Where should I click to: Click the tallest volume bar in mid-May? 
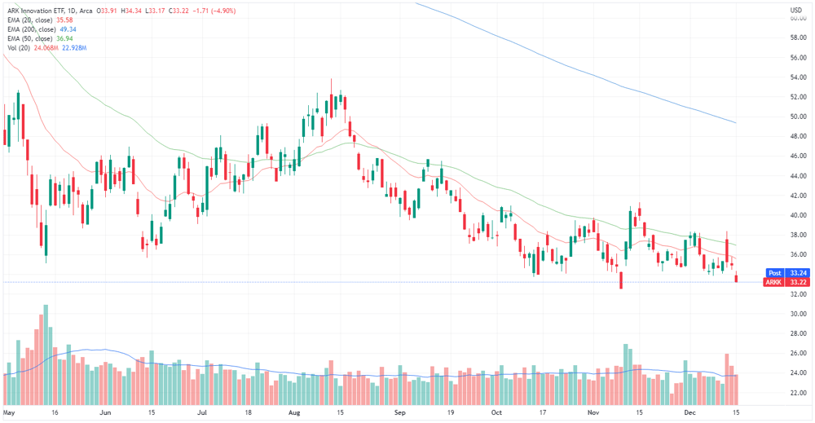coord(46,355)
